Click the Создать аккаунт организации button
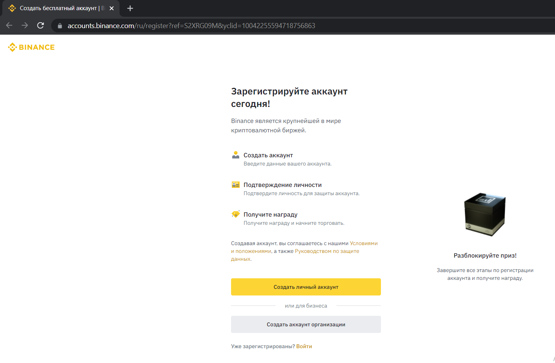Screen dimensions: 555x363 [x=306, y=324]
